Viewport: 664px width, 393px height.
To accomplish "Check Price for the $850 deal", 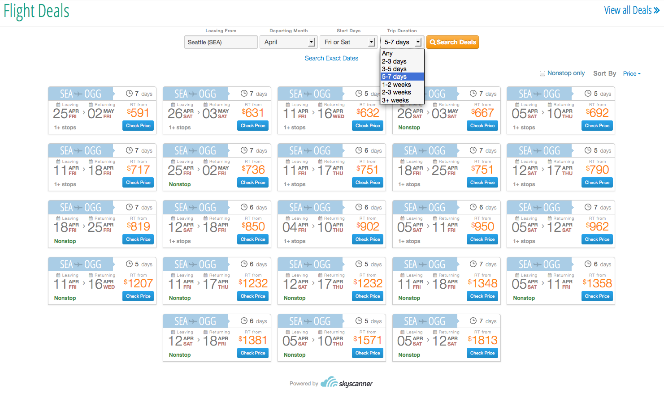I will (253, 239).
